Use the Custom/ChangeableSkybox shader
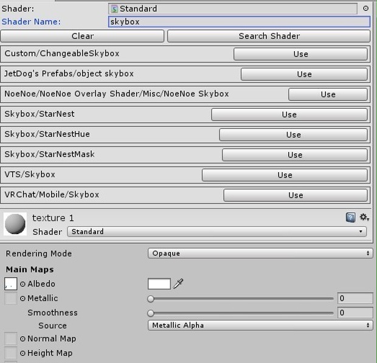This screenshot has width=377, height=363. [300, 54]
